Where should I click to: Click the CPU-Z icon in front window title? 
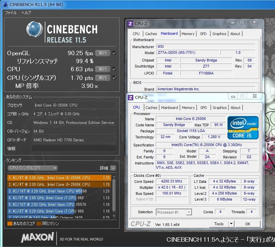(131, 97)
